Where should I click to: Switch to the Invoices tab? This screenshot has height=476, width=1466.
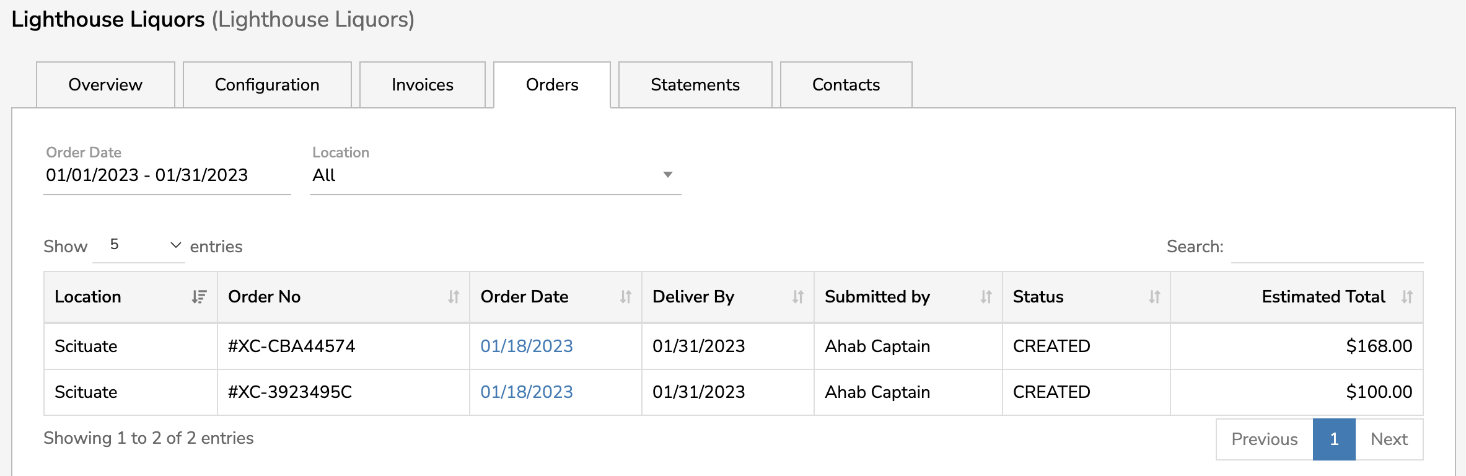[x=422, y=84]
